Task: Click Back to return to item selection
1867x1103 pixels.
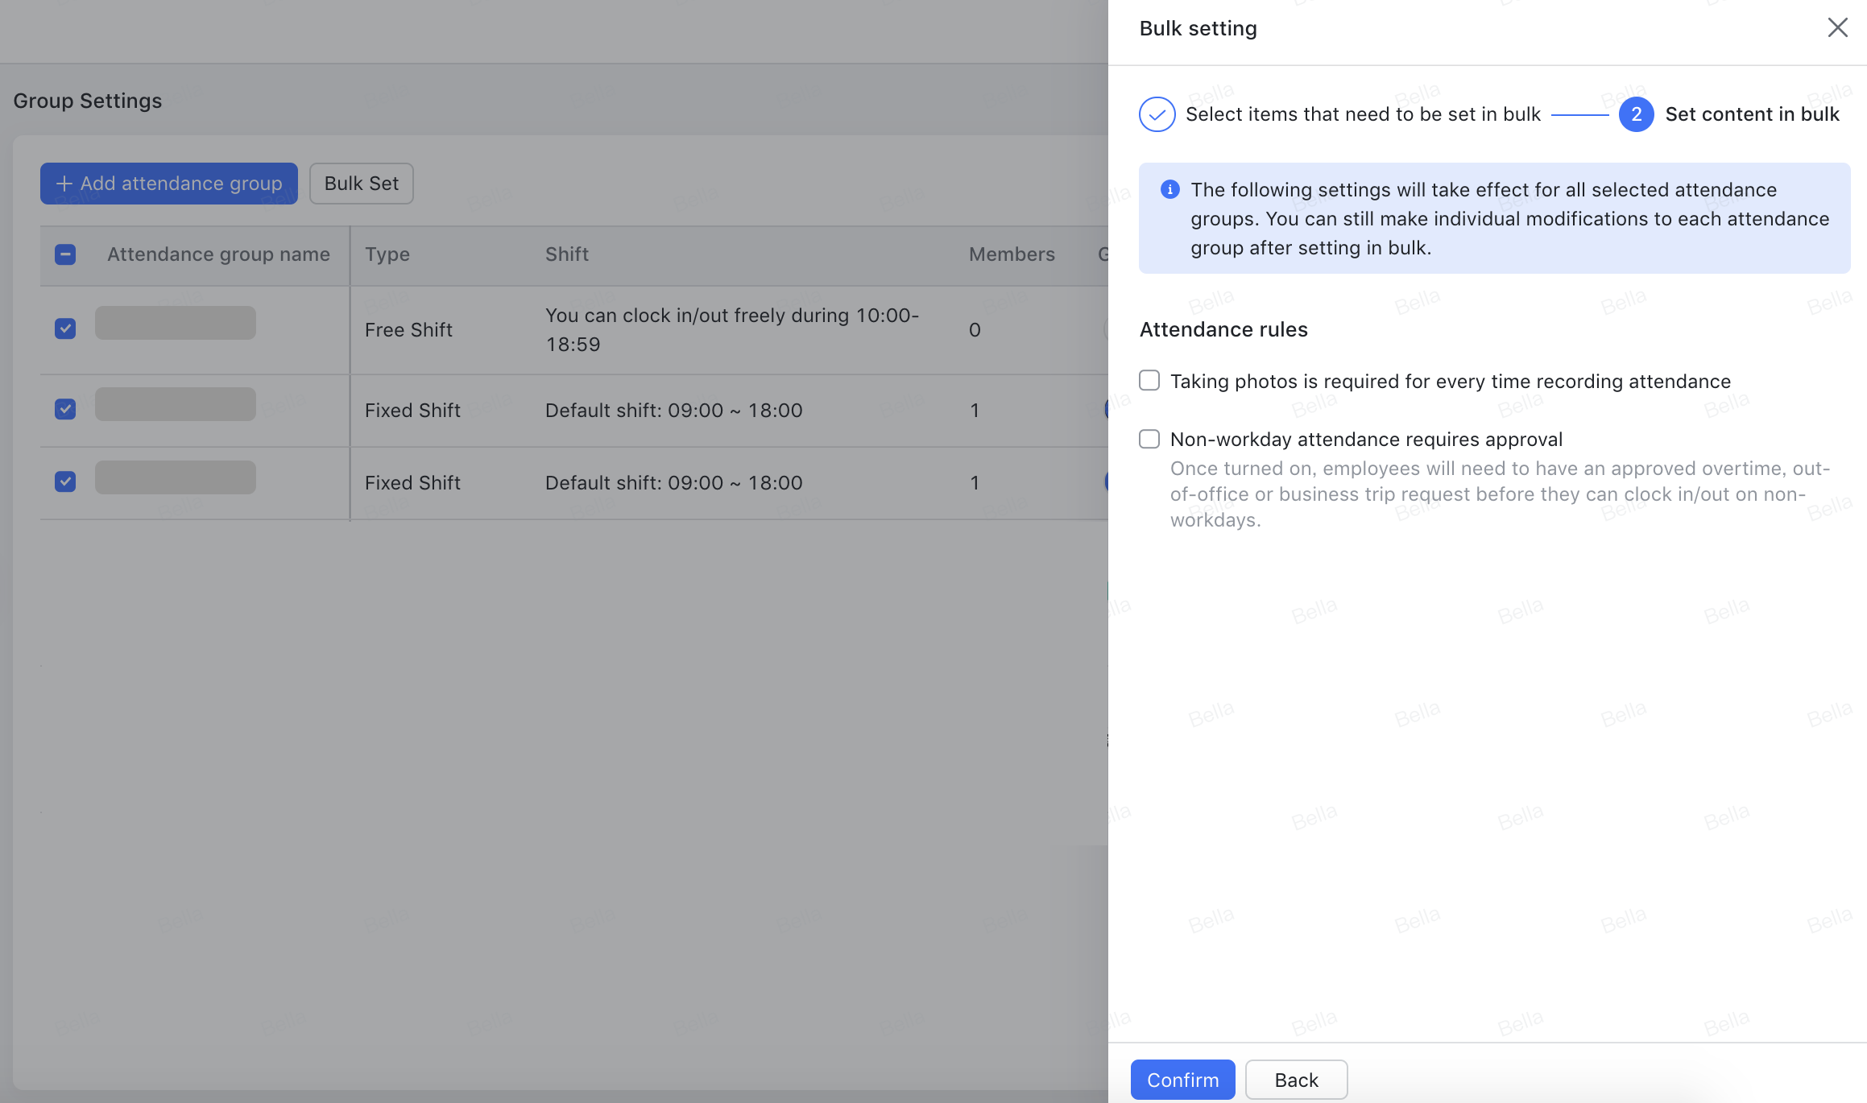Action: 1296,1080
